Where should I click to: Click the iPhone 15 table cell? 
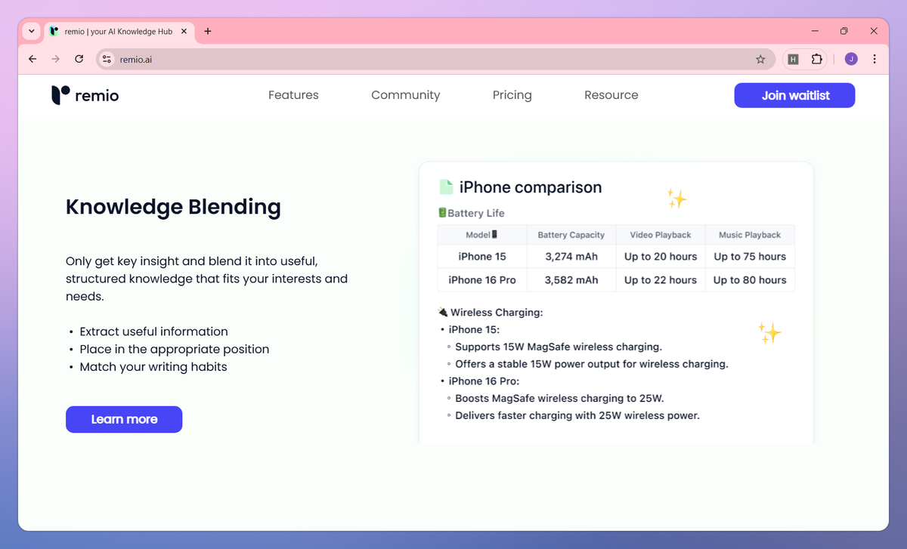point(482,257)
